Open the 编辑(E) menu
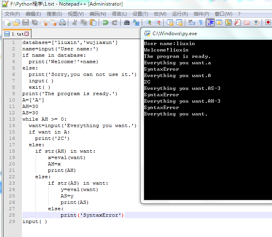 click(33, 14)
